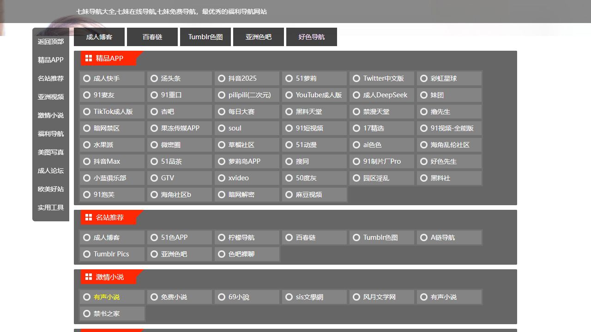The height and width of the screenshot is (332, 591).
Task: Click the circle icon beside 搜同
Action: point(289,161)
